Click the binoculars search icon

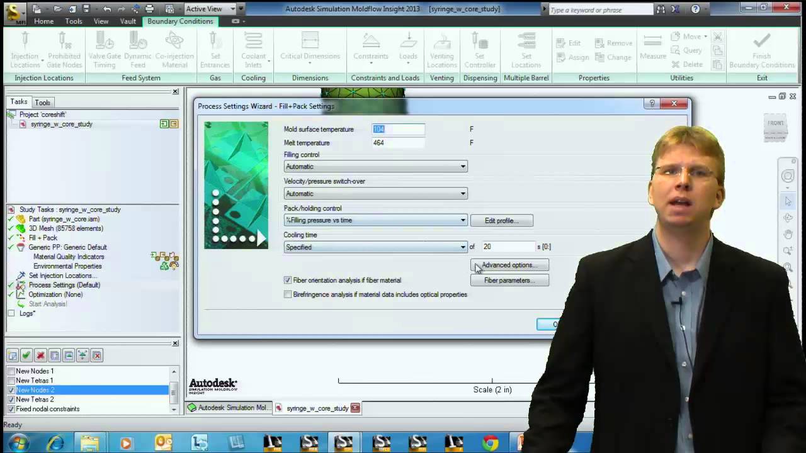(661, 9)
